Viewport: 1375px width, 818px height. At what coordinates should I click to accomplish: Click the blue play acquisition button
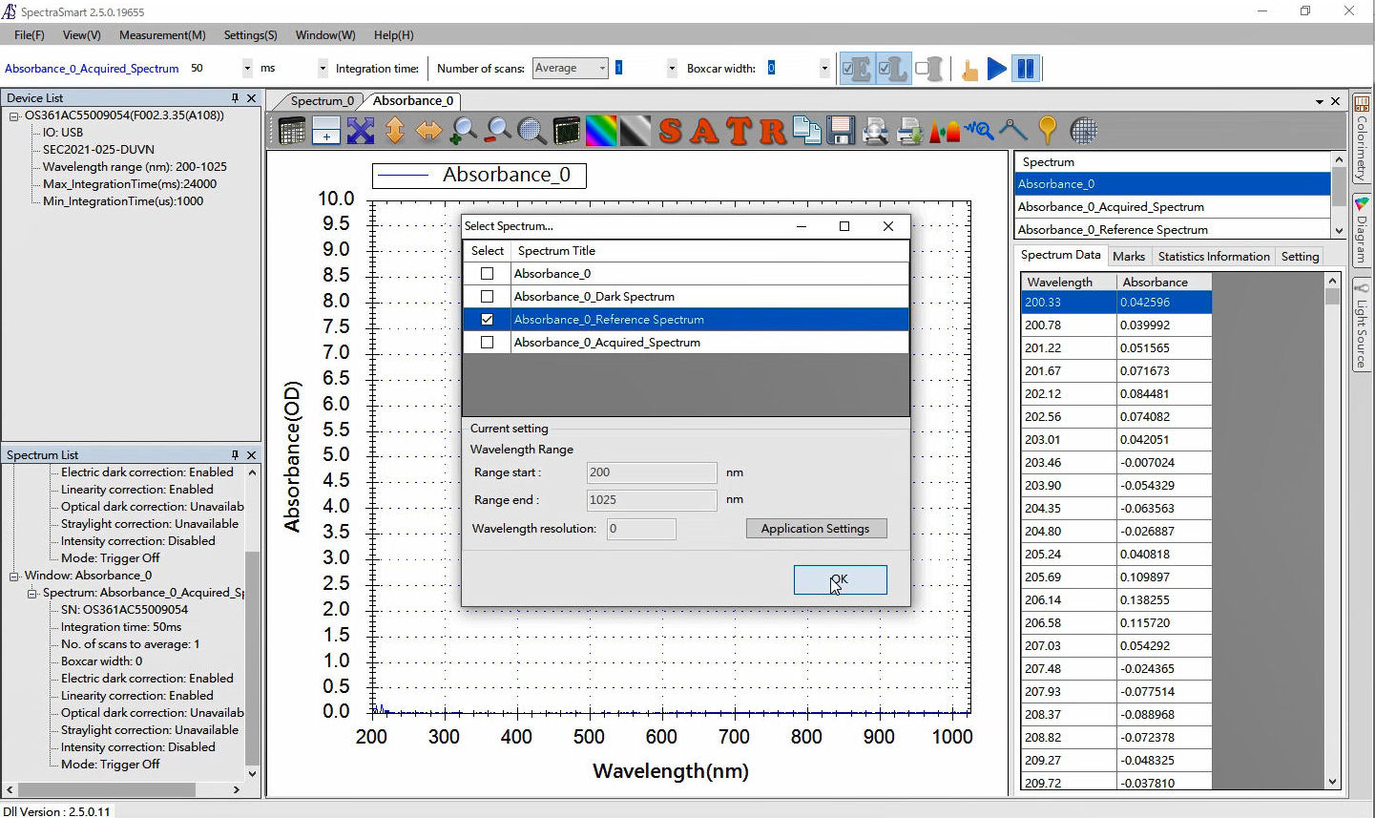pyautogui.click(x=997, y=69)
